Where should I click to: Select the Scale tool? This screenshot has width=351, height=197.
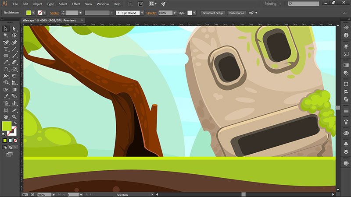(14, 69)
